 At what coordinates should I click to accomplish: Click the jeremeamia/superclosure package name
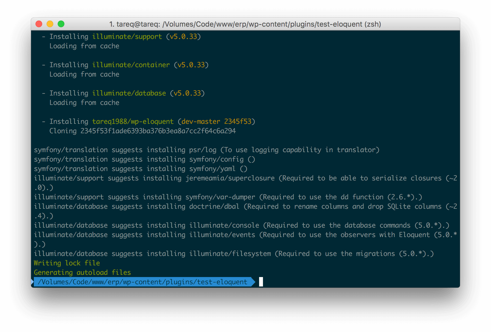[x=230, y=178]
